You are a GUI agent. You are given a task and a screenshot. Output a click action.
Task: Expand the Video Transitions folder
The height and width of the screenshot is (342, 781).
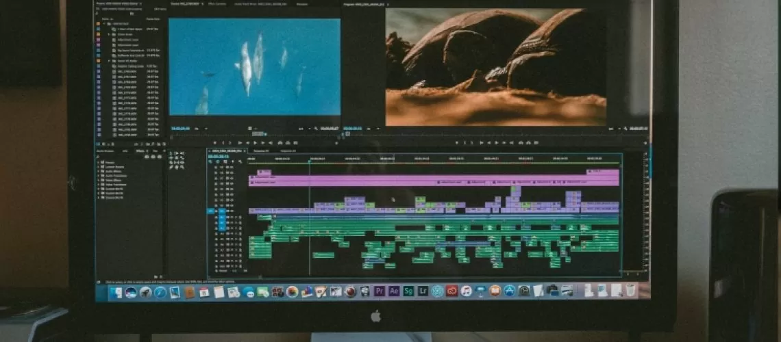pos(98,184)
